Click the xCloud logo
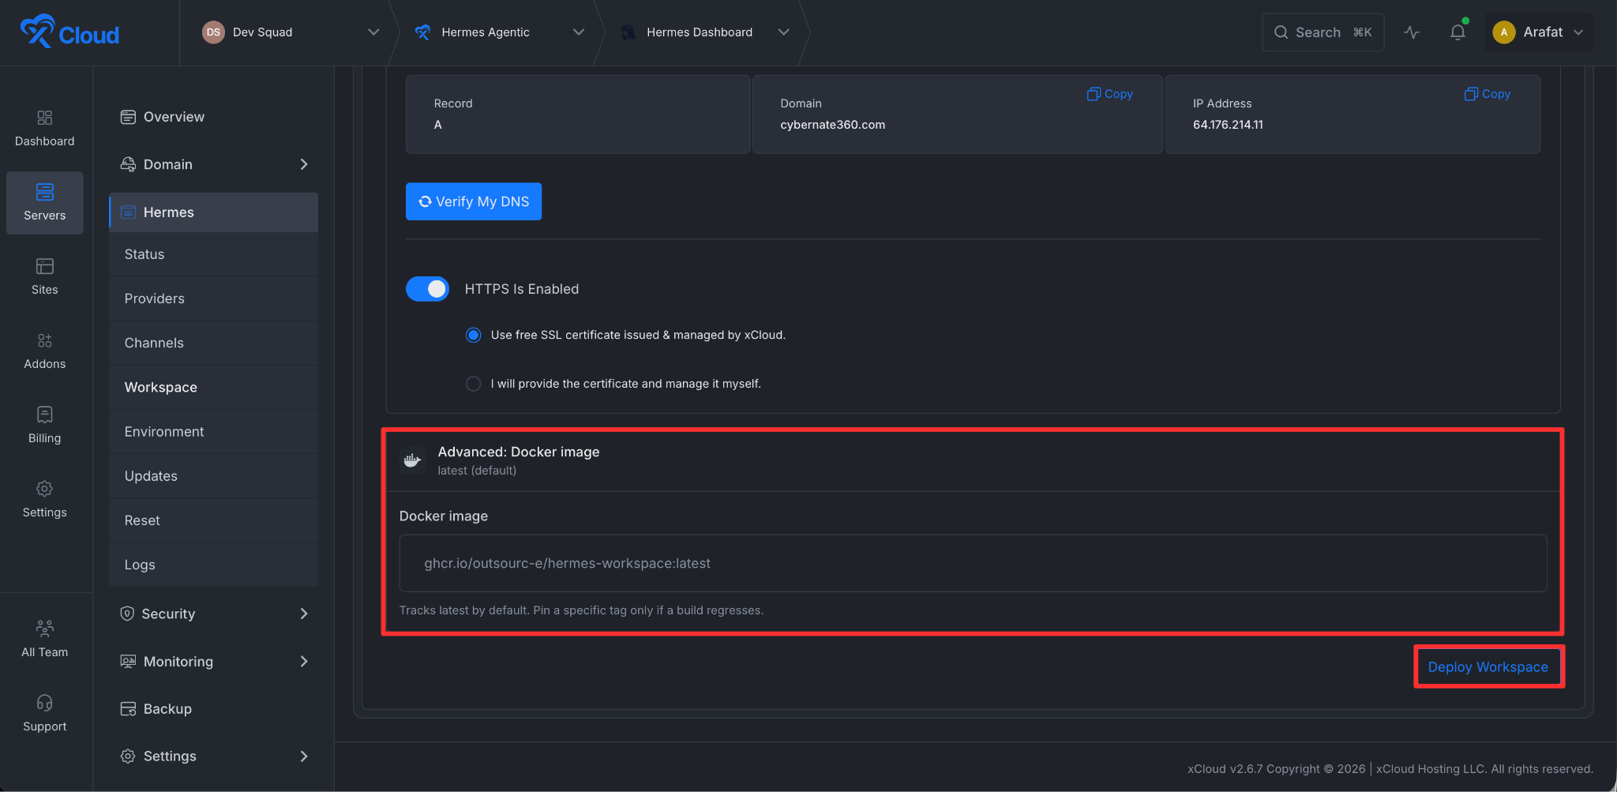Screen dimensions: 1617x792 pos(69,32)
